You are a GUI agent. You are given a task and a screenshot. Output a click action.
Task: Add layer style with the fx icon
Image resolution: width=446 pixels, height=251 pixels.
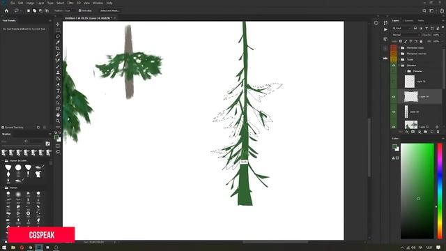pos(407,132)
